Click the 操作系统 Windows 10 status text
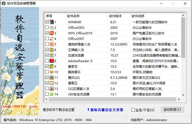 (47, 120)
